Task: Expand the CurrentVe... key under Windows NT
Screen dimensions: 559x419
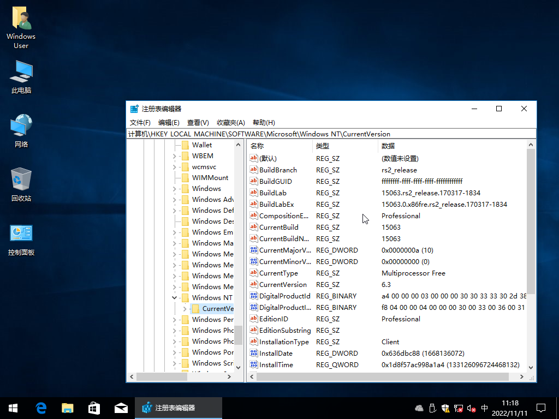Action: pos(185,309)
